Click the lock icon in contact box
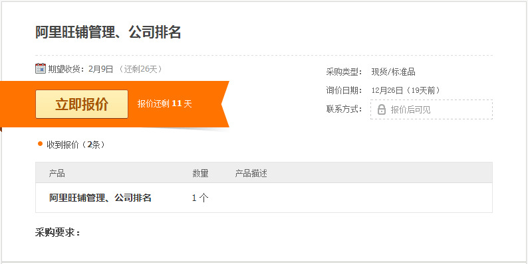528x264 pixels. [382, 109]
